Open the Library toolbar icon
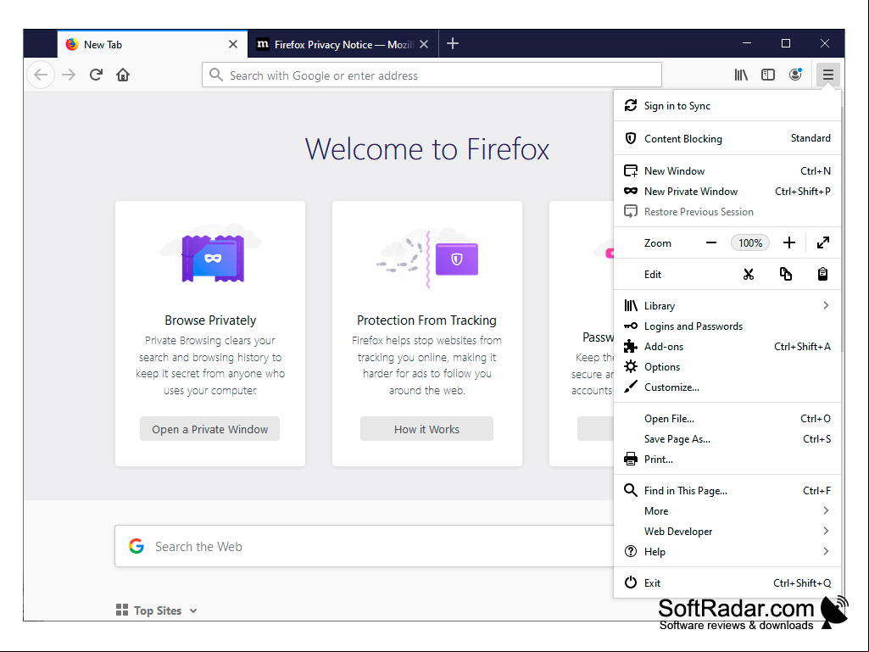 click(741, 75)
